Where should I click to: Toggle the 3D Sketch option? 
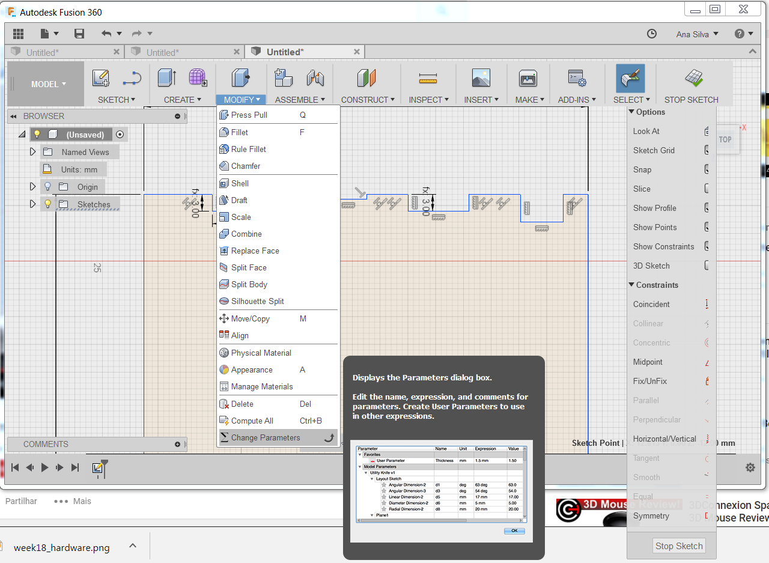pos(707,266)
